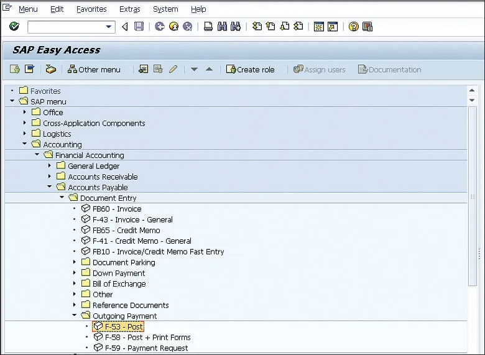Click the Print icon
Screen dimensions: 485x355
(x=208, y=27)
